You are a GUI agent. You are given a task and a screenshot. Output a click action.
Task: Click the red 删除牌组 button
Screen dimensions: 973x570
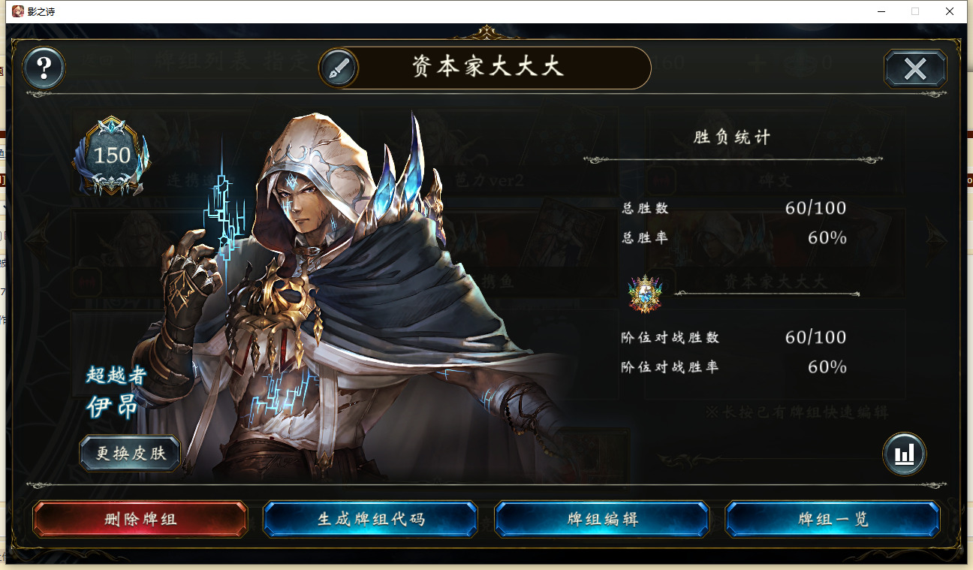coord(140,519)
